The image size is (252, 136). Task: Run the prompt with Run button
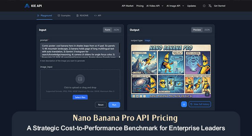point(114,105)
